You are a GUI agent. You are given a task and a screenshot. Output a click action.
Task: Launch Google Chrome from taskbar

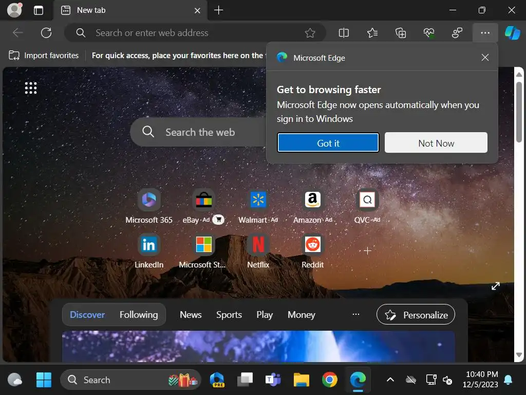pos(329,380)
